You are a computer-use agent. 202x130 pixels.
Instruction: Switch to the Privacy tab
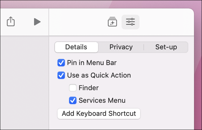121,47
